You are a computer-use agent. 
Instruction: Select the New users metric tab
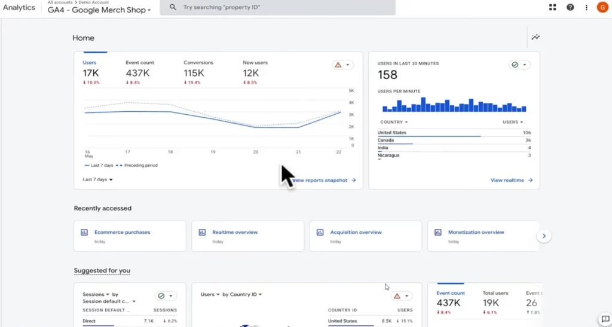click(x=255, y=72)
